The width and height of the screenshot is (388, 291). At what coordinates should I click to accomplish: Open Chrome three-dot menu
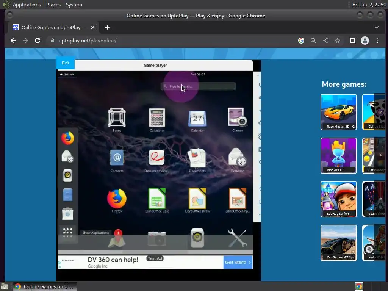tap(377, 41)
